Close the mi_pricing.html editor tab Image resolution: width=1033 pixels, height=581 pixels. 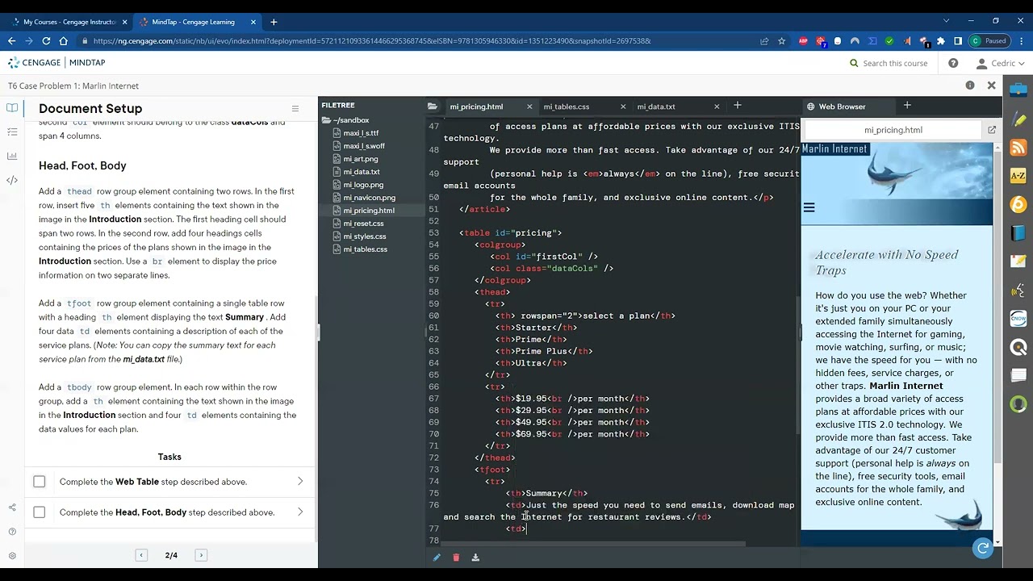[x=529, y=107]
